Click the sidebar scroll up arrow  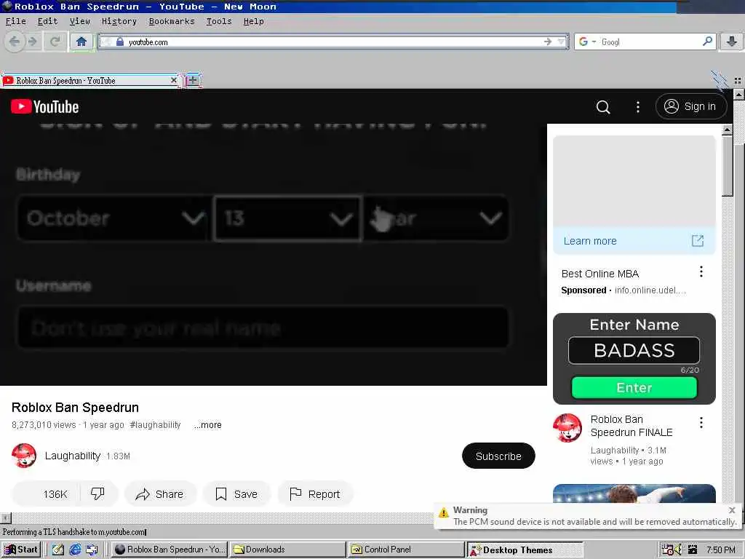(727, 130)
